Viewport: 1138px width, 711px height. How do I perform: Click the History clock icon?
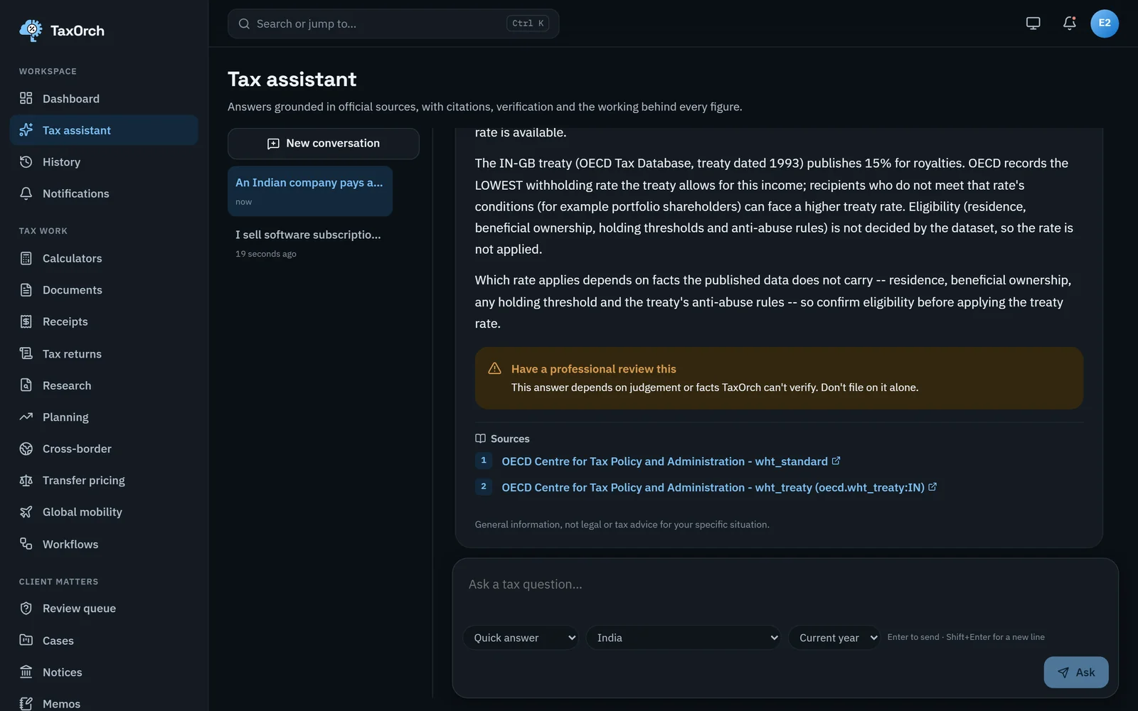tap(26, 161)
